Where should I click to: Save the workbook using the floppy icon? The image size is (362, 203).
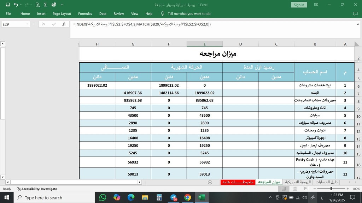pos(8,5)
